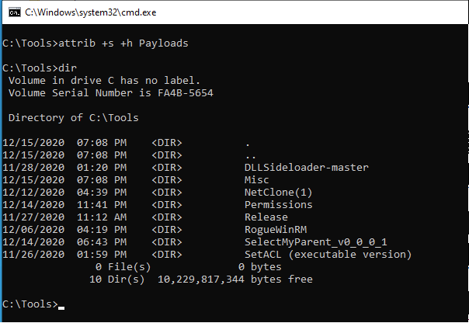Click the Directory of C:\Tools line

[74, 117]
